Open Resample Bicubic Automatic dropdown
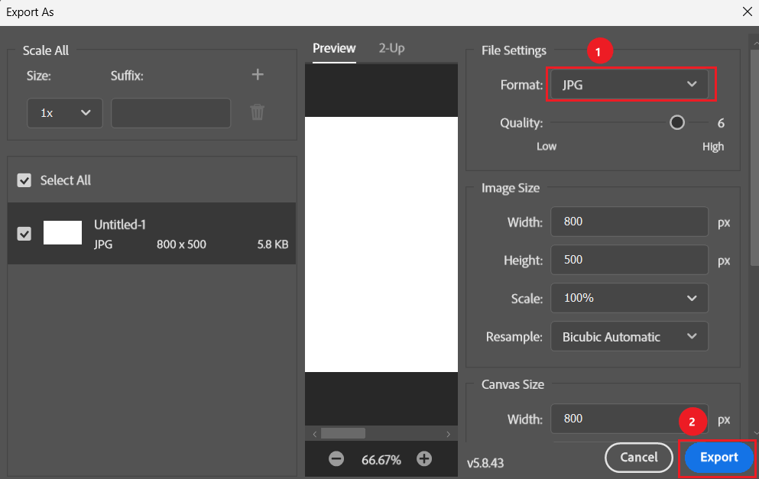Image resolution: width=759 pixels, height=479 pixels. 628,336
